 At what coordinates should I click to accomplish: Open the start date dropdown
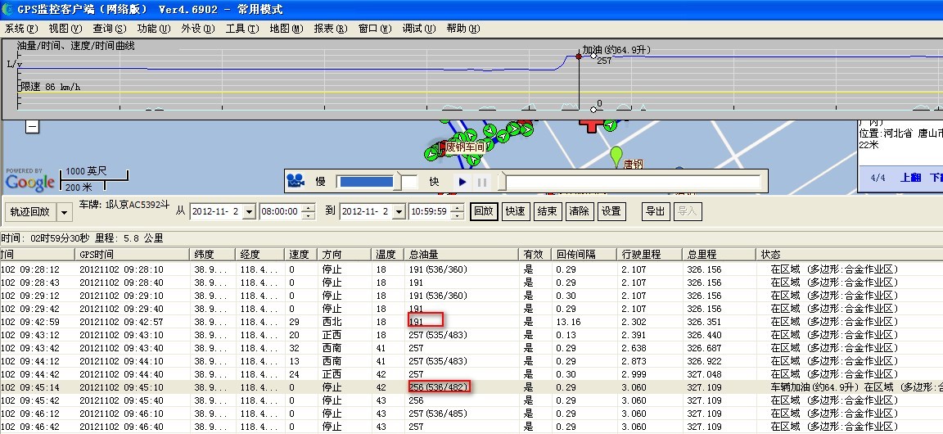(249, 211)
